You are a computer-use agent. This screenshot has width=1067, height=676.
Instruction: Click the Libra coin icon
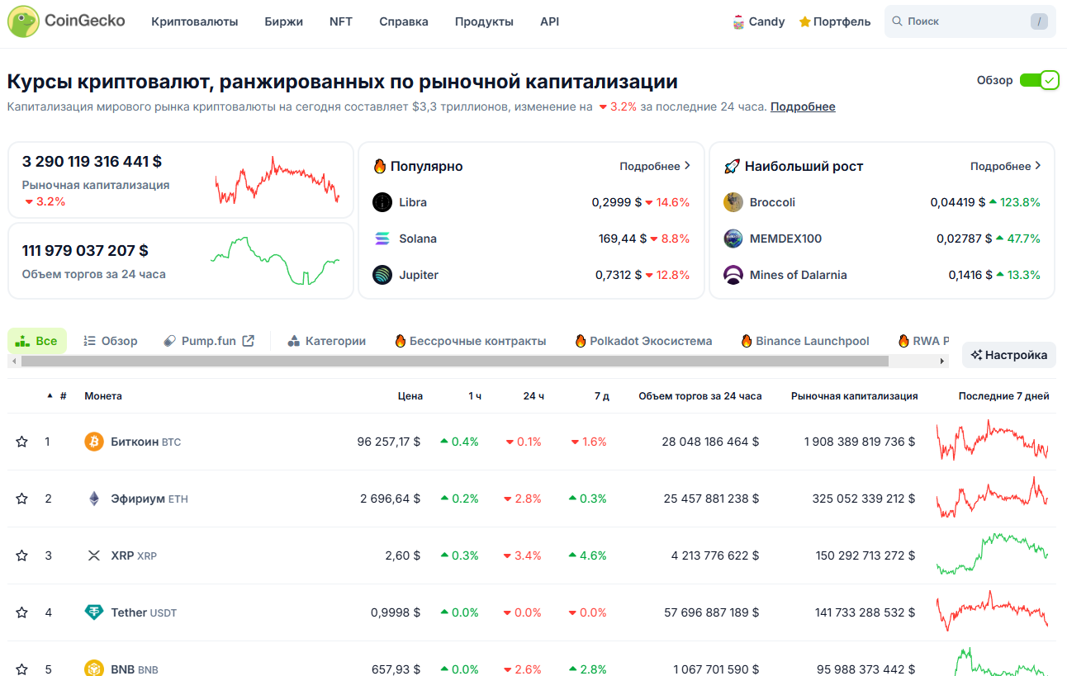click(382, 202)
